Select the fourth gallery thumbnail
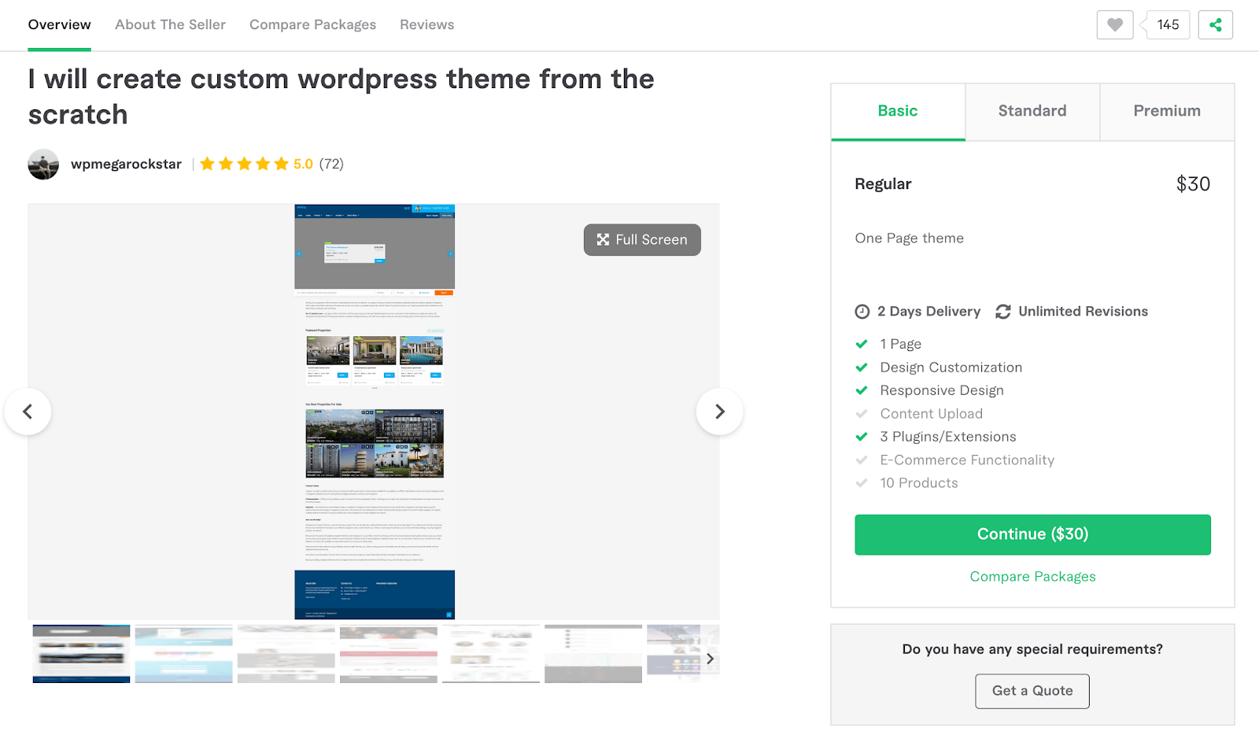 tap(389, 654)
